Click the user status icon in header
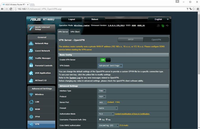The image size is (200, 129). [158, 26]
